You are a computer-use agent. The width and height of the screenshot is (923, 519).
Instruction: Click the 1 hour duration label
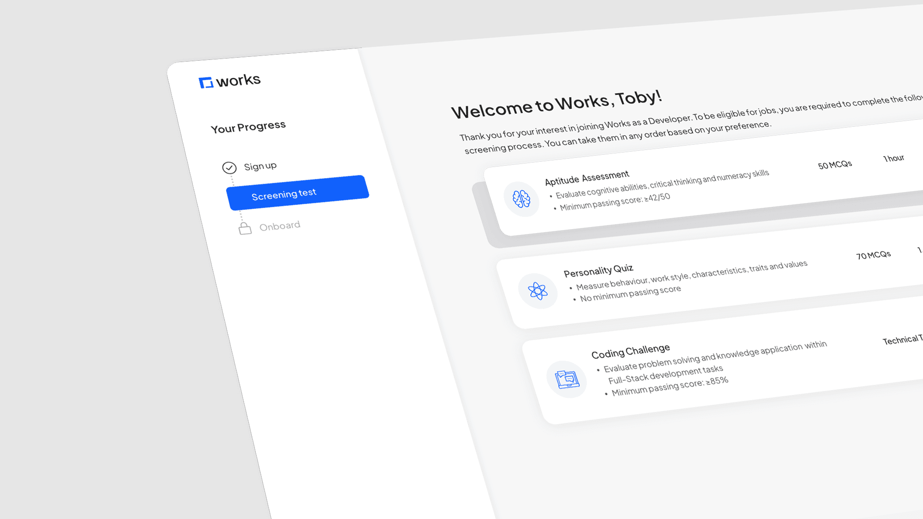pyautogui.click(x=893, y=158)
